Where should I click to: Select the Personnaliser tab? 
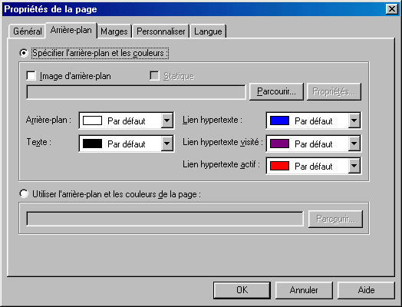point(161,31)
